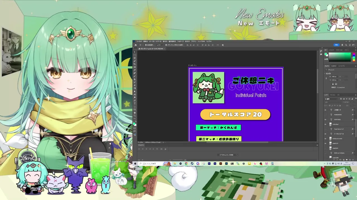The image size is (357, 200).
Task: Select the Hand tool
Action: [135, 113]
